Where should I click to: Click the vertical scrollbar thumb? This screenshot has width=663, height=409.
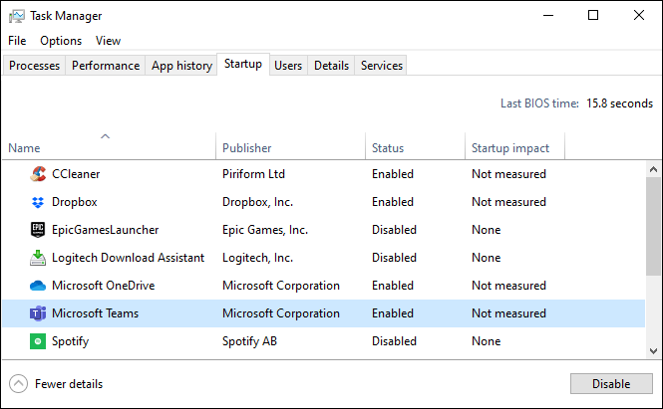653,227
